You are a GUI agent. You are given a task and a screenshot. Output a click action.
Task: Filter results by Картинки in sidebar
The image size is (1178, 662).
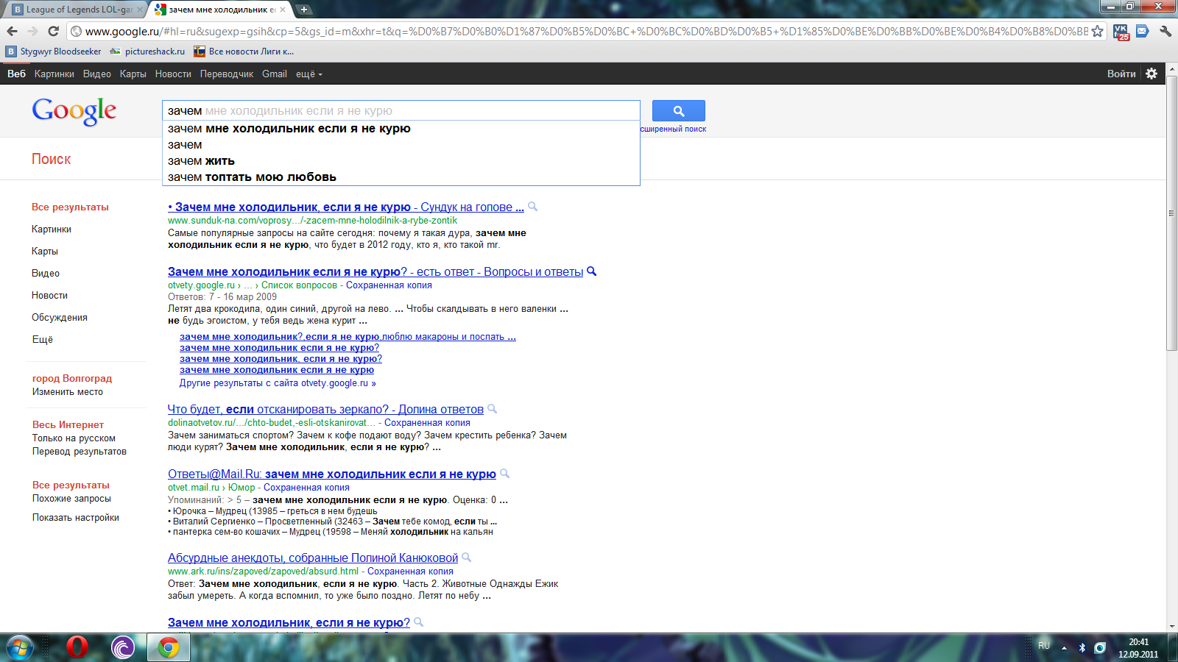(52, 229)
